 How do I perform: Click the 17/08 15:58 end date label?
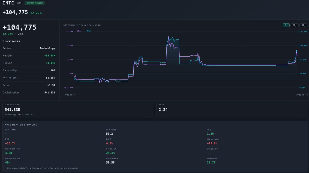pyautogui.click(x=302, y=95)
